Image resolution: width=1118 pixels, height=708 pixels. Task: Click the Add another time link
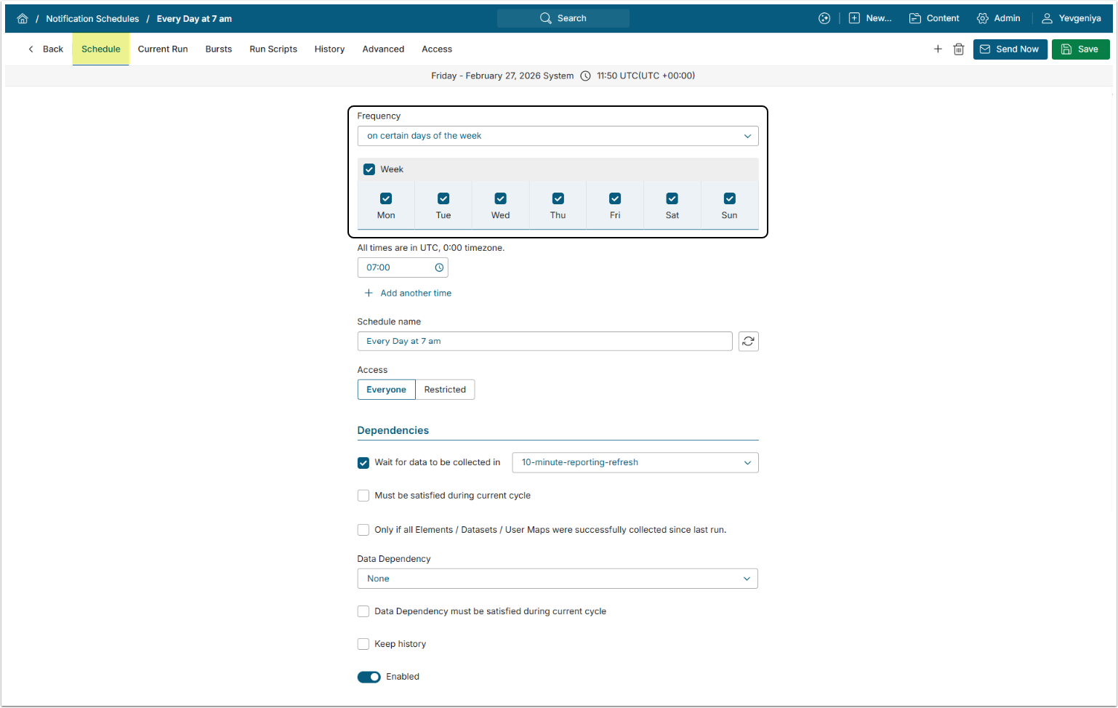pos(415,294)
